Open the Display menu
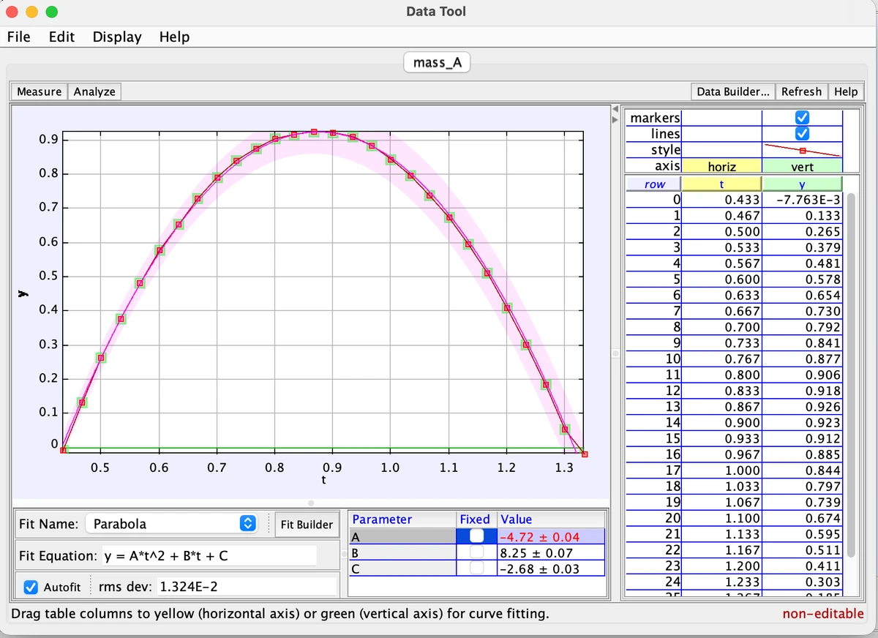 [117, 37]
